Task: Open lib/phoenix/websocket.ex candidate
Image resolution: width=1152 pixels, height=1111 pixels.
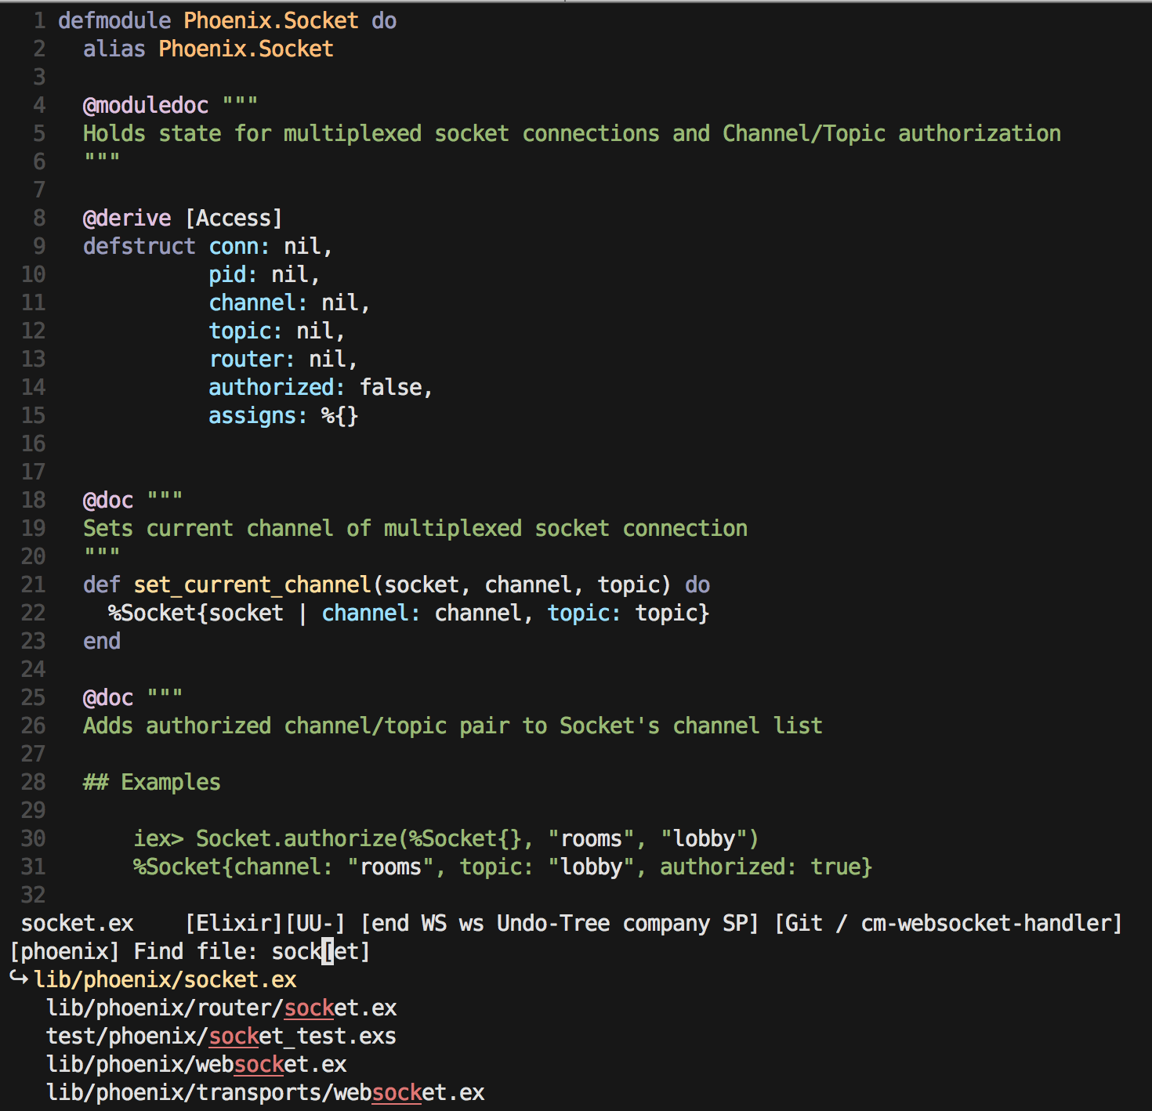Action: (197, 1064)
